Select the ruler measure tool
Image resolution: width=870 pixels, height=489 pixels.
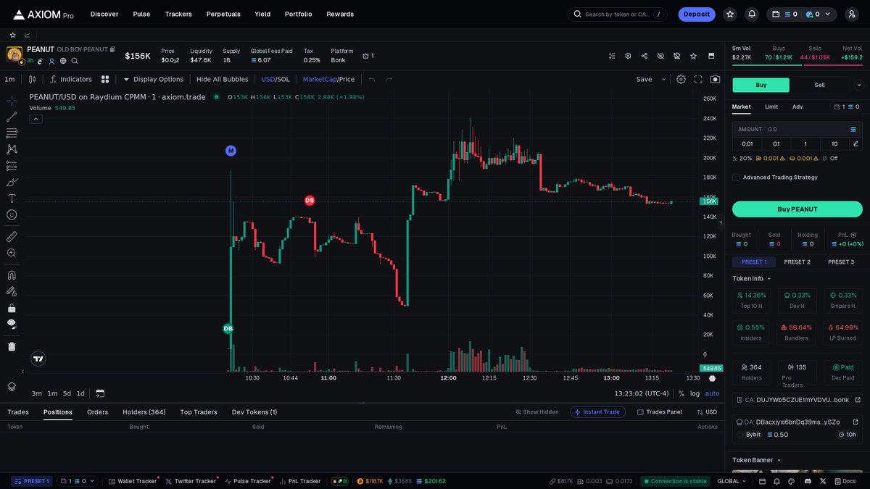[12, 236]
